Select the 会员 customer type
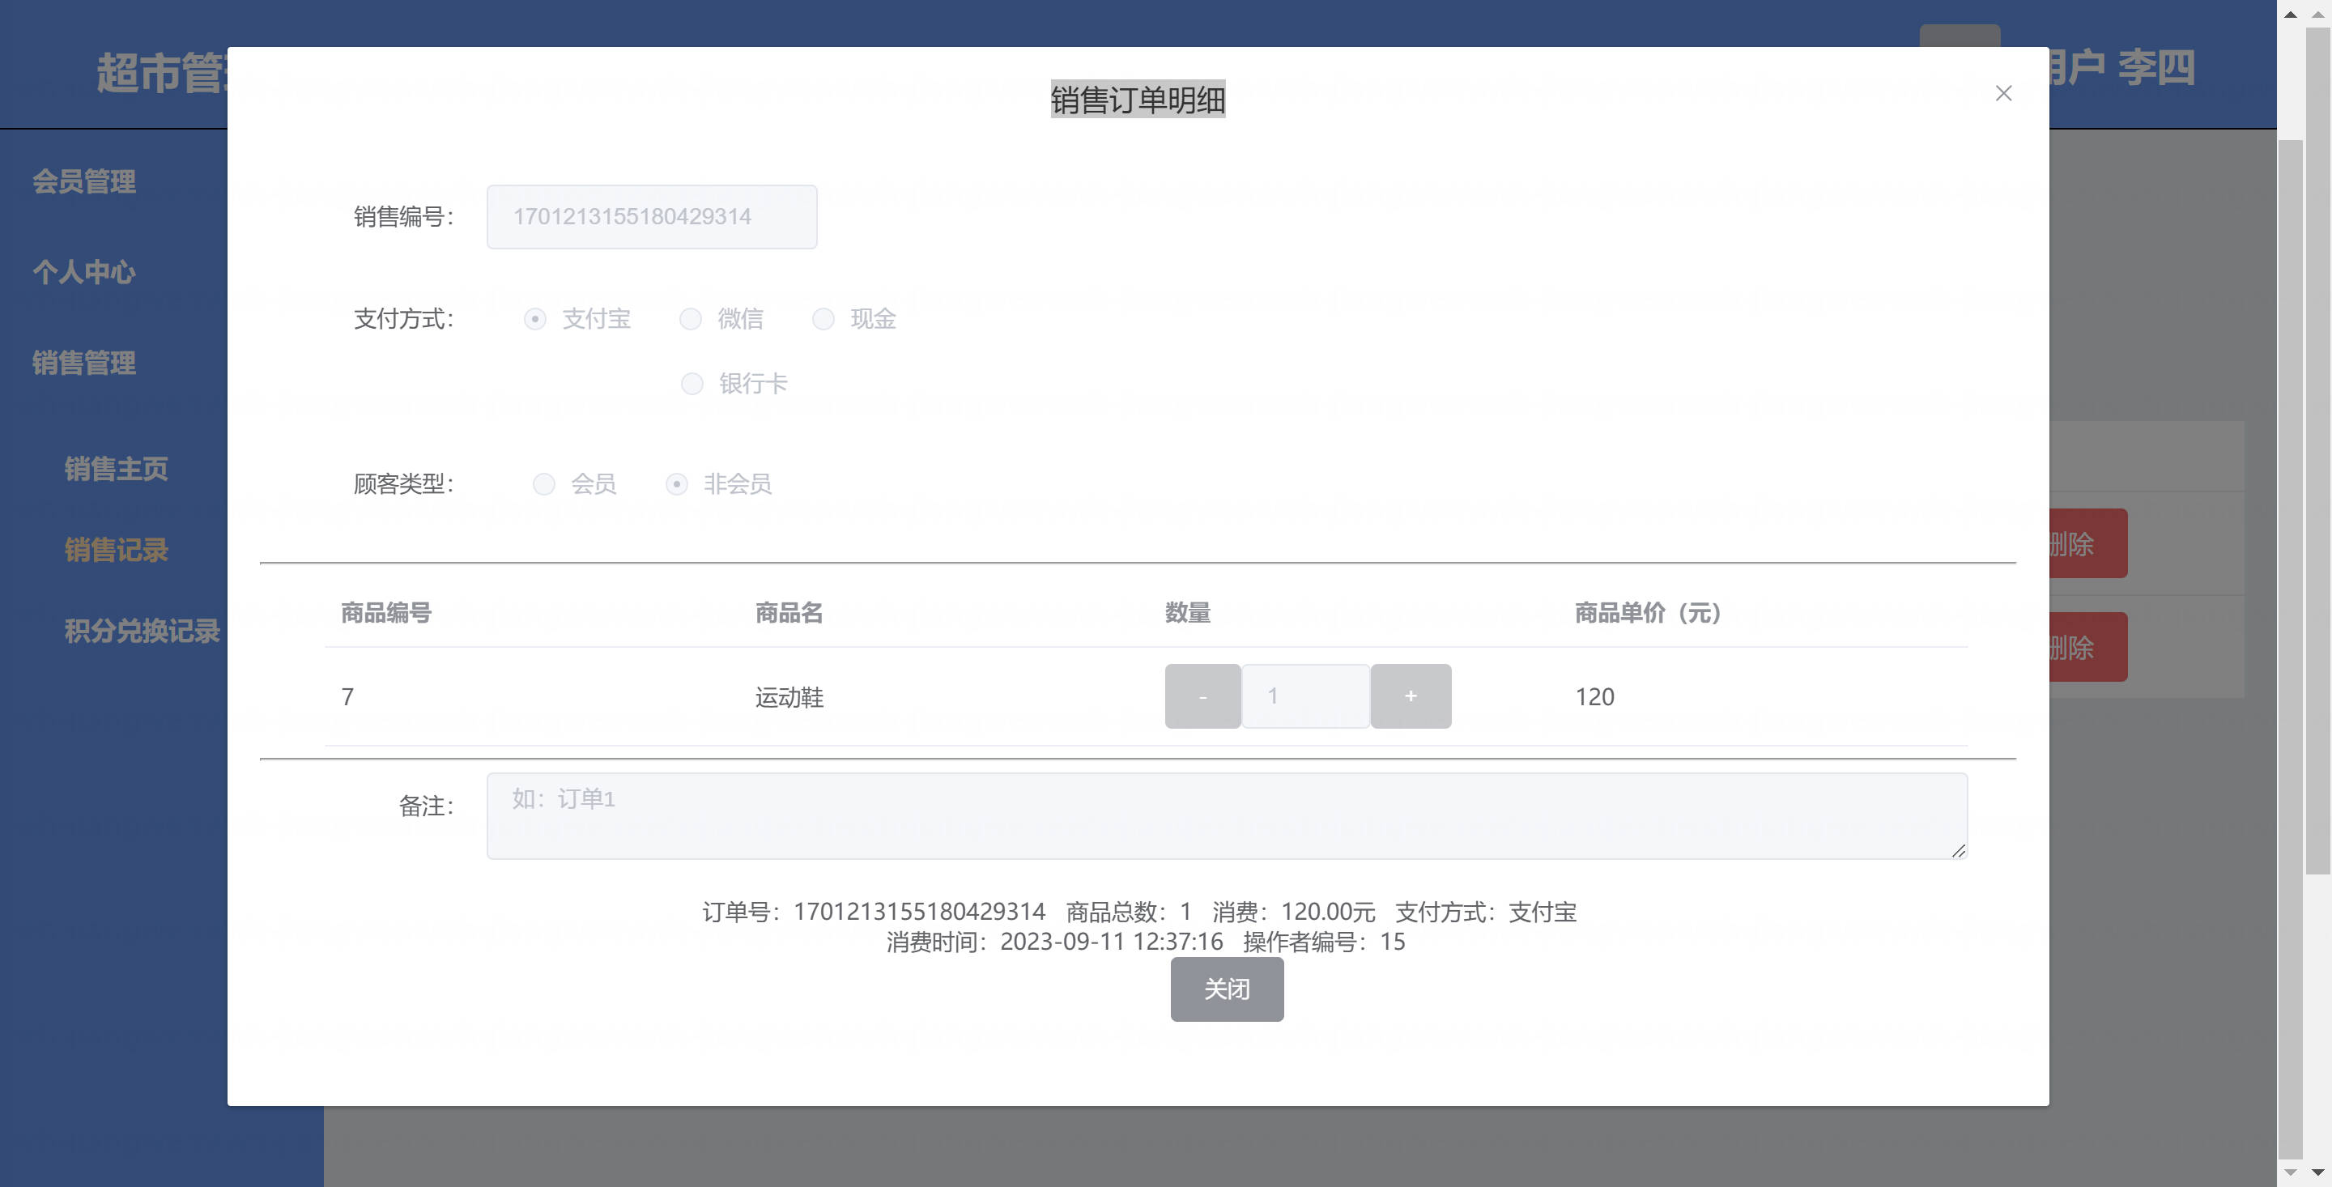The image size is (2332, 1187). coord(543,484)
